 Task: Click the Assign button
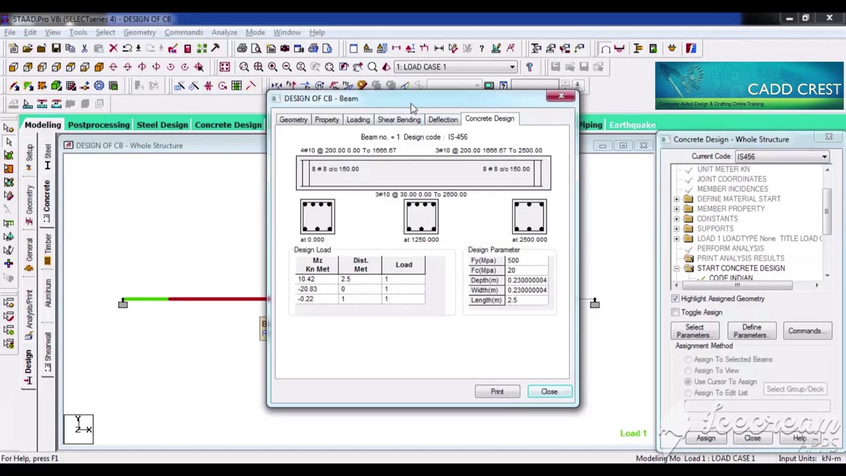click(705, 438)
